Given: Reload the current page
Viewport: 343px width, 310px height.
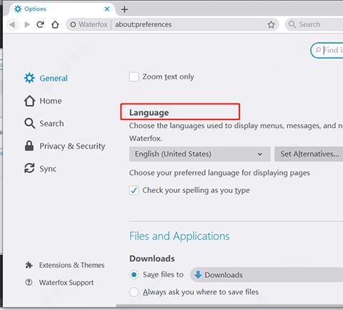Looking at the screenshot, I should [41, 24].
